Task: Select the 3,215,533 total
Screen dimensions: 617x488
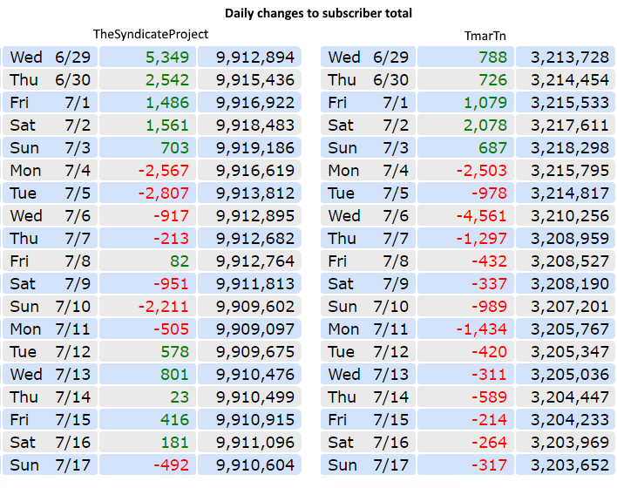Action: (x=570, y=103)
